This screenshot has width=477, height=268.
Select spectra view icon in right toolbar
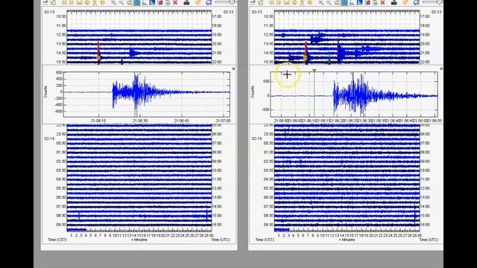(352, 2)
